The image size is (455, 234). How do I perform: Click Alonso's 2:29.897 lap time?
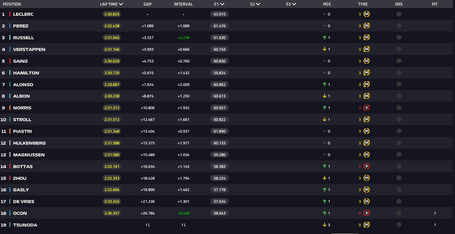(112, 85)
